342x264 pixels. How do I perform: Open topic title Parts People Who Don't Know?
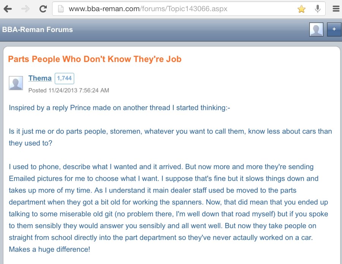[x=95, y=59]
